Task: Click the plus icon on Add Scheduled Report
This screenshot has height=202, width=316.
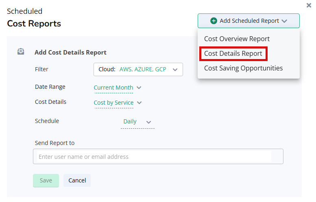Action: (x=214, y=21)
